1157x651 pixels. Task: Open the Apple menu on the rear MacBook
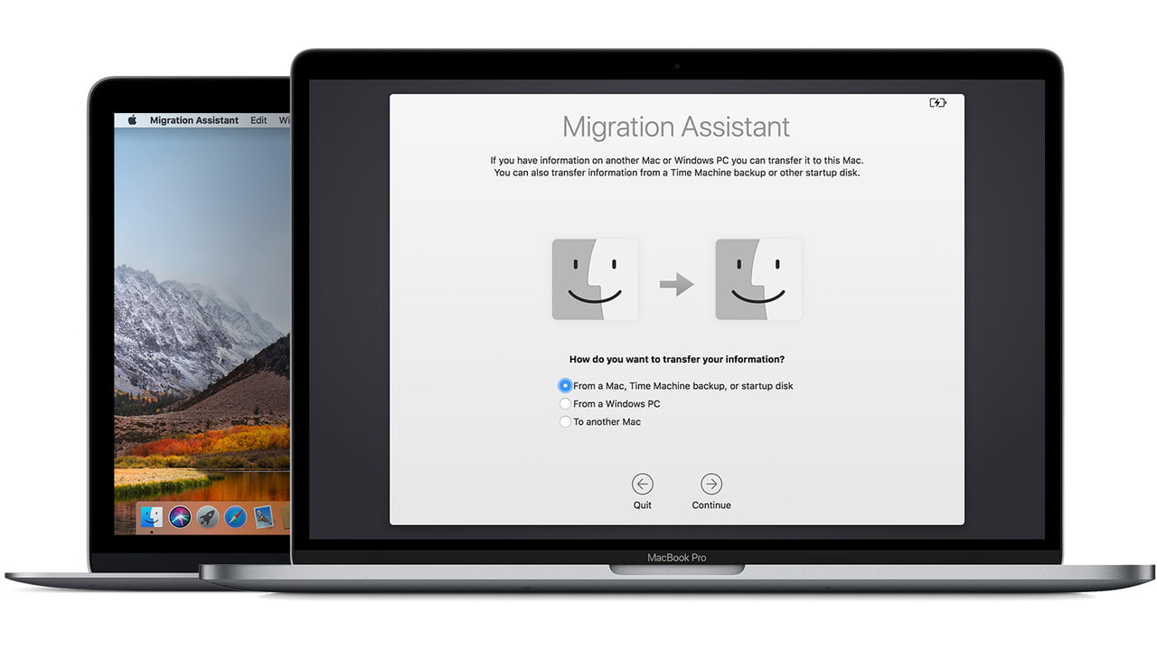(x=132, y=120)
